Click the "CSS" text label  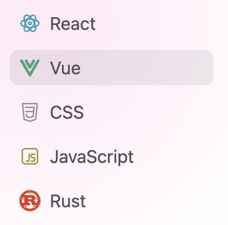pyautogui.click(x=67, y=112)
